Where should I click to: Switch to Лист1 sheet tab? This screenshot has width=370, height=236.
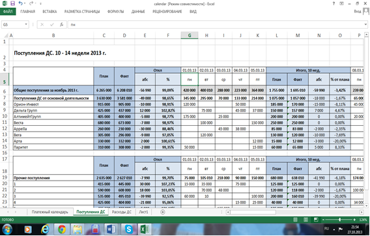pyautogui.click(x=143, y=212)
